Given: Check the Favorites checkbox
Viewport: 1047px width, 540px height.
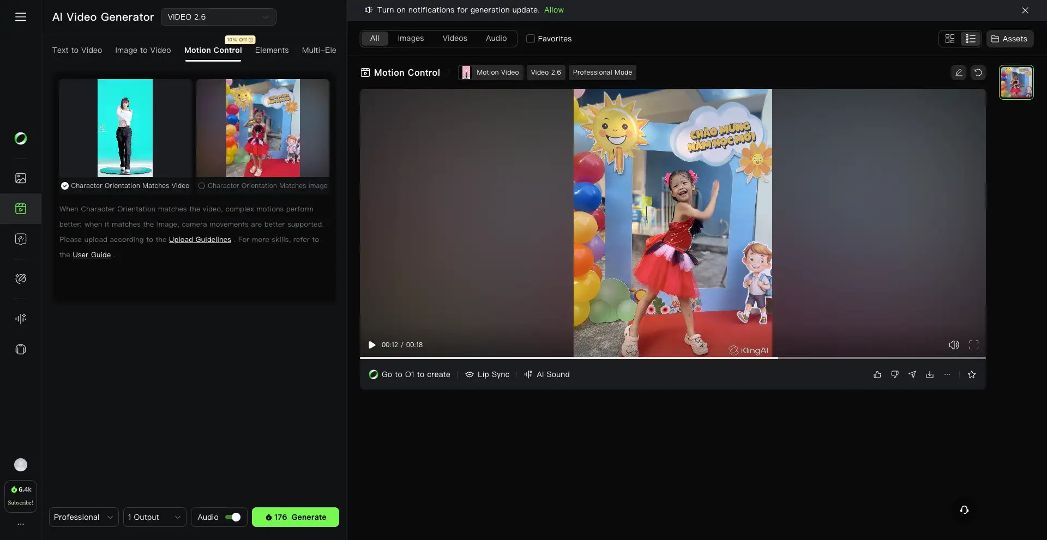Looking at the screenshot, I should pos(530,39).
